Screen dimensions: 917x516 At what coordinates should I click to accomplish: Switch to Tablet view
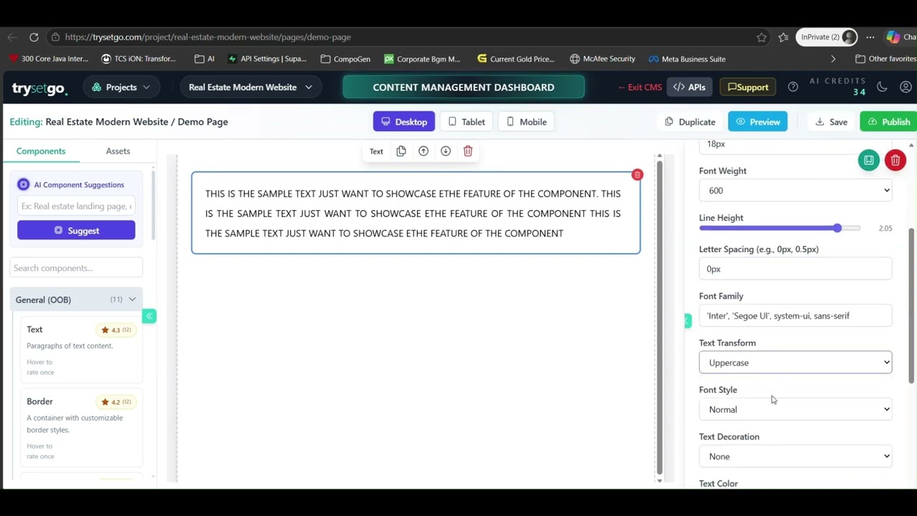pos(466,122)
